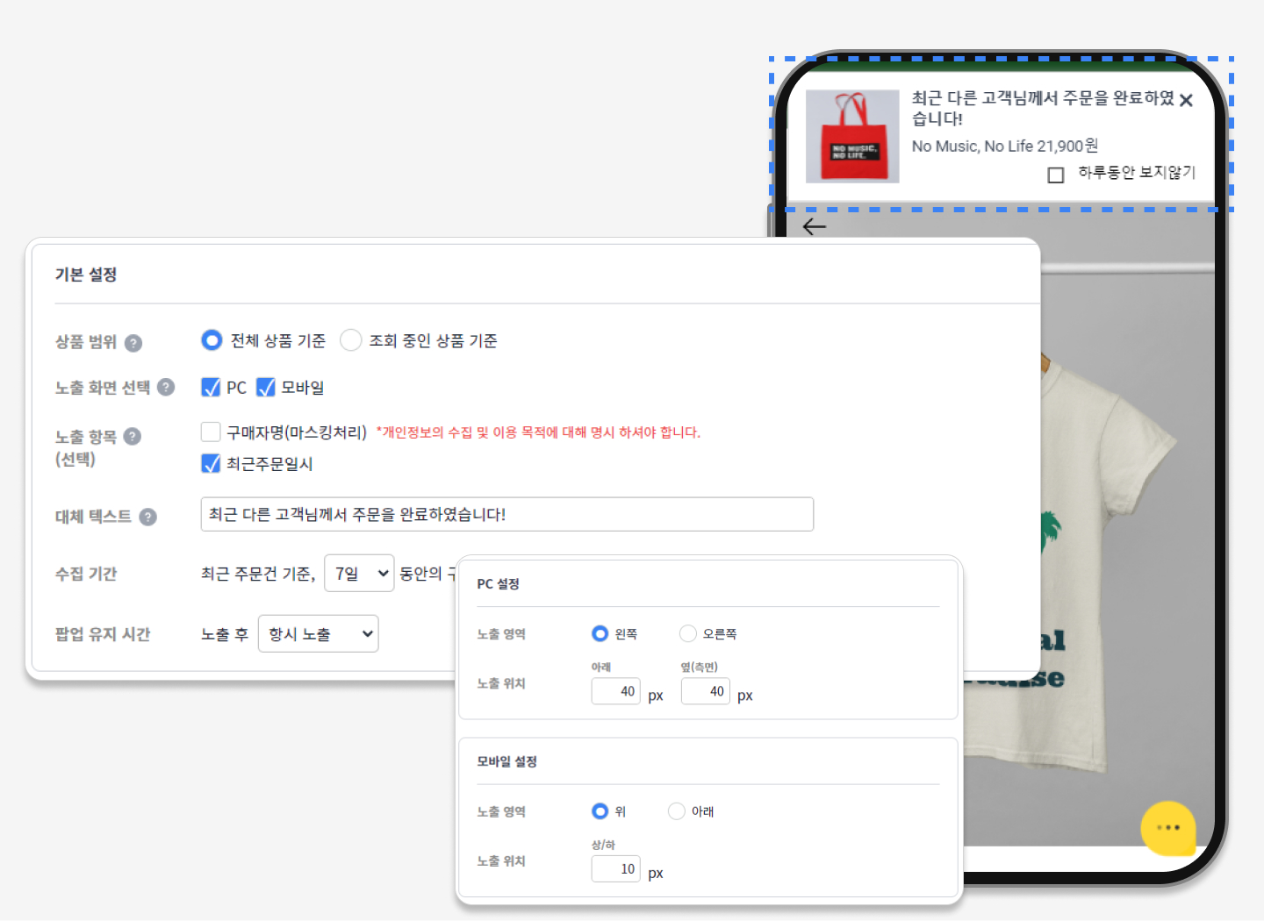
Task: Click the 대체 텍스트 input field
Action: click(506, 515)
